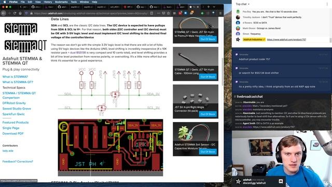Click Out Of Stock on 100mm Long Cable

(208, 77)
